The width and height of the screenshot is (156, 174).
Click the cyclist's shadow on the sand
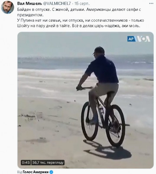click(107, 150)
